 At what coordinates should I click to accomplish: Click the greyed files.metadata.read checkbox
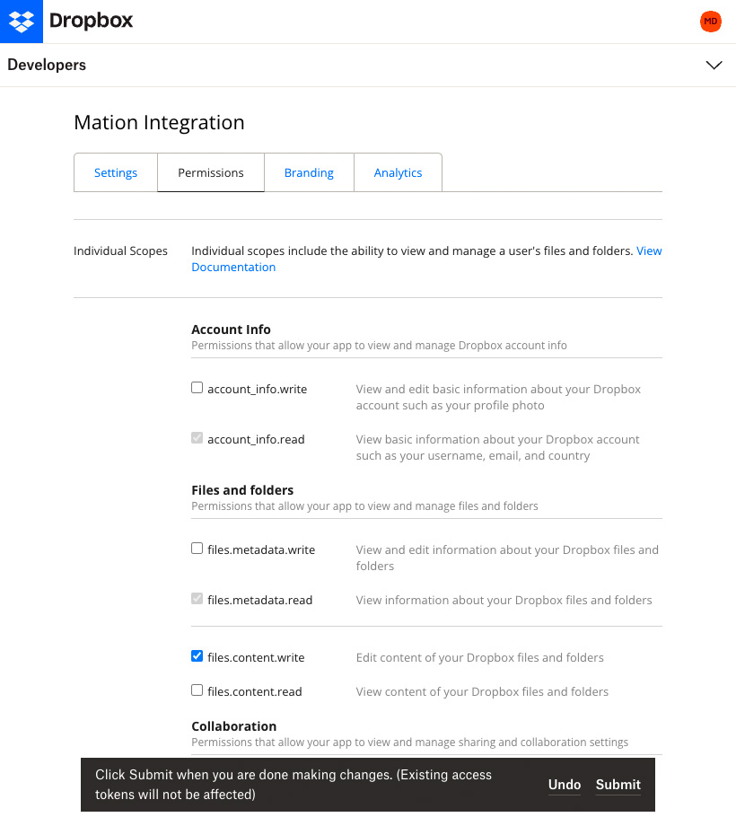click(197, 599)
